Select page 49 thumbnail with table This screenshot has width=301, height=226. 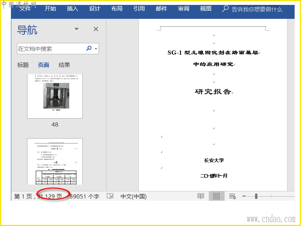(55, 162)
